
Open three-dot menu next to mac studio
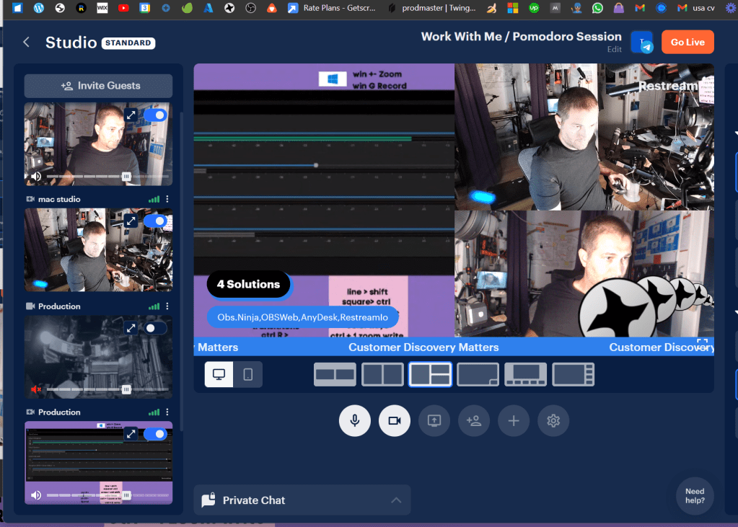coord(167,199)
